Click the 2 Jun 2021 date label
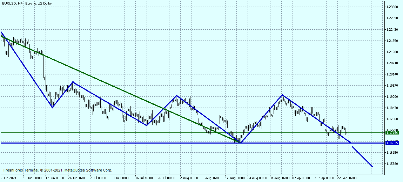The image size is (403, 182). [x=8, y=178]
